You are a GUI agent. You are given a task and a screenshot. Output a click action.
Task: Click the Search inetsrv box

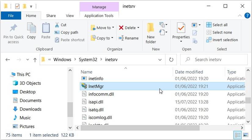214,60
